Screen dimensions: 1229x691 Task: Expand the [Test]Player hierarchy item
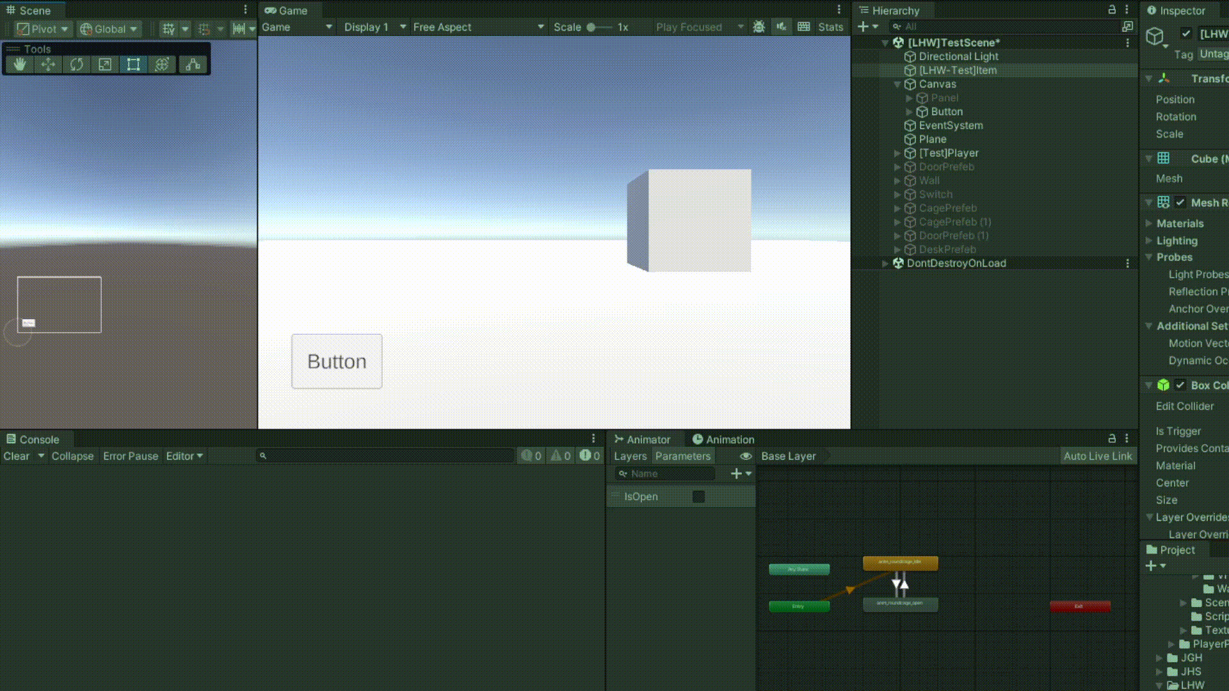[897, 154]
